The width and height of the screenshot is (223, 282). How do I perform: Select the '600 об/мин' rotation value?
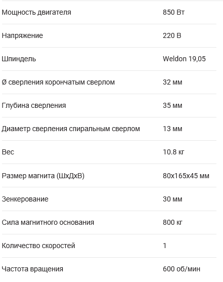[181, 269]
